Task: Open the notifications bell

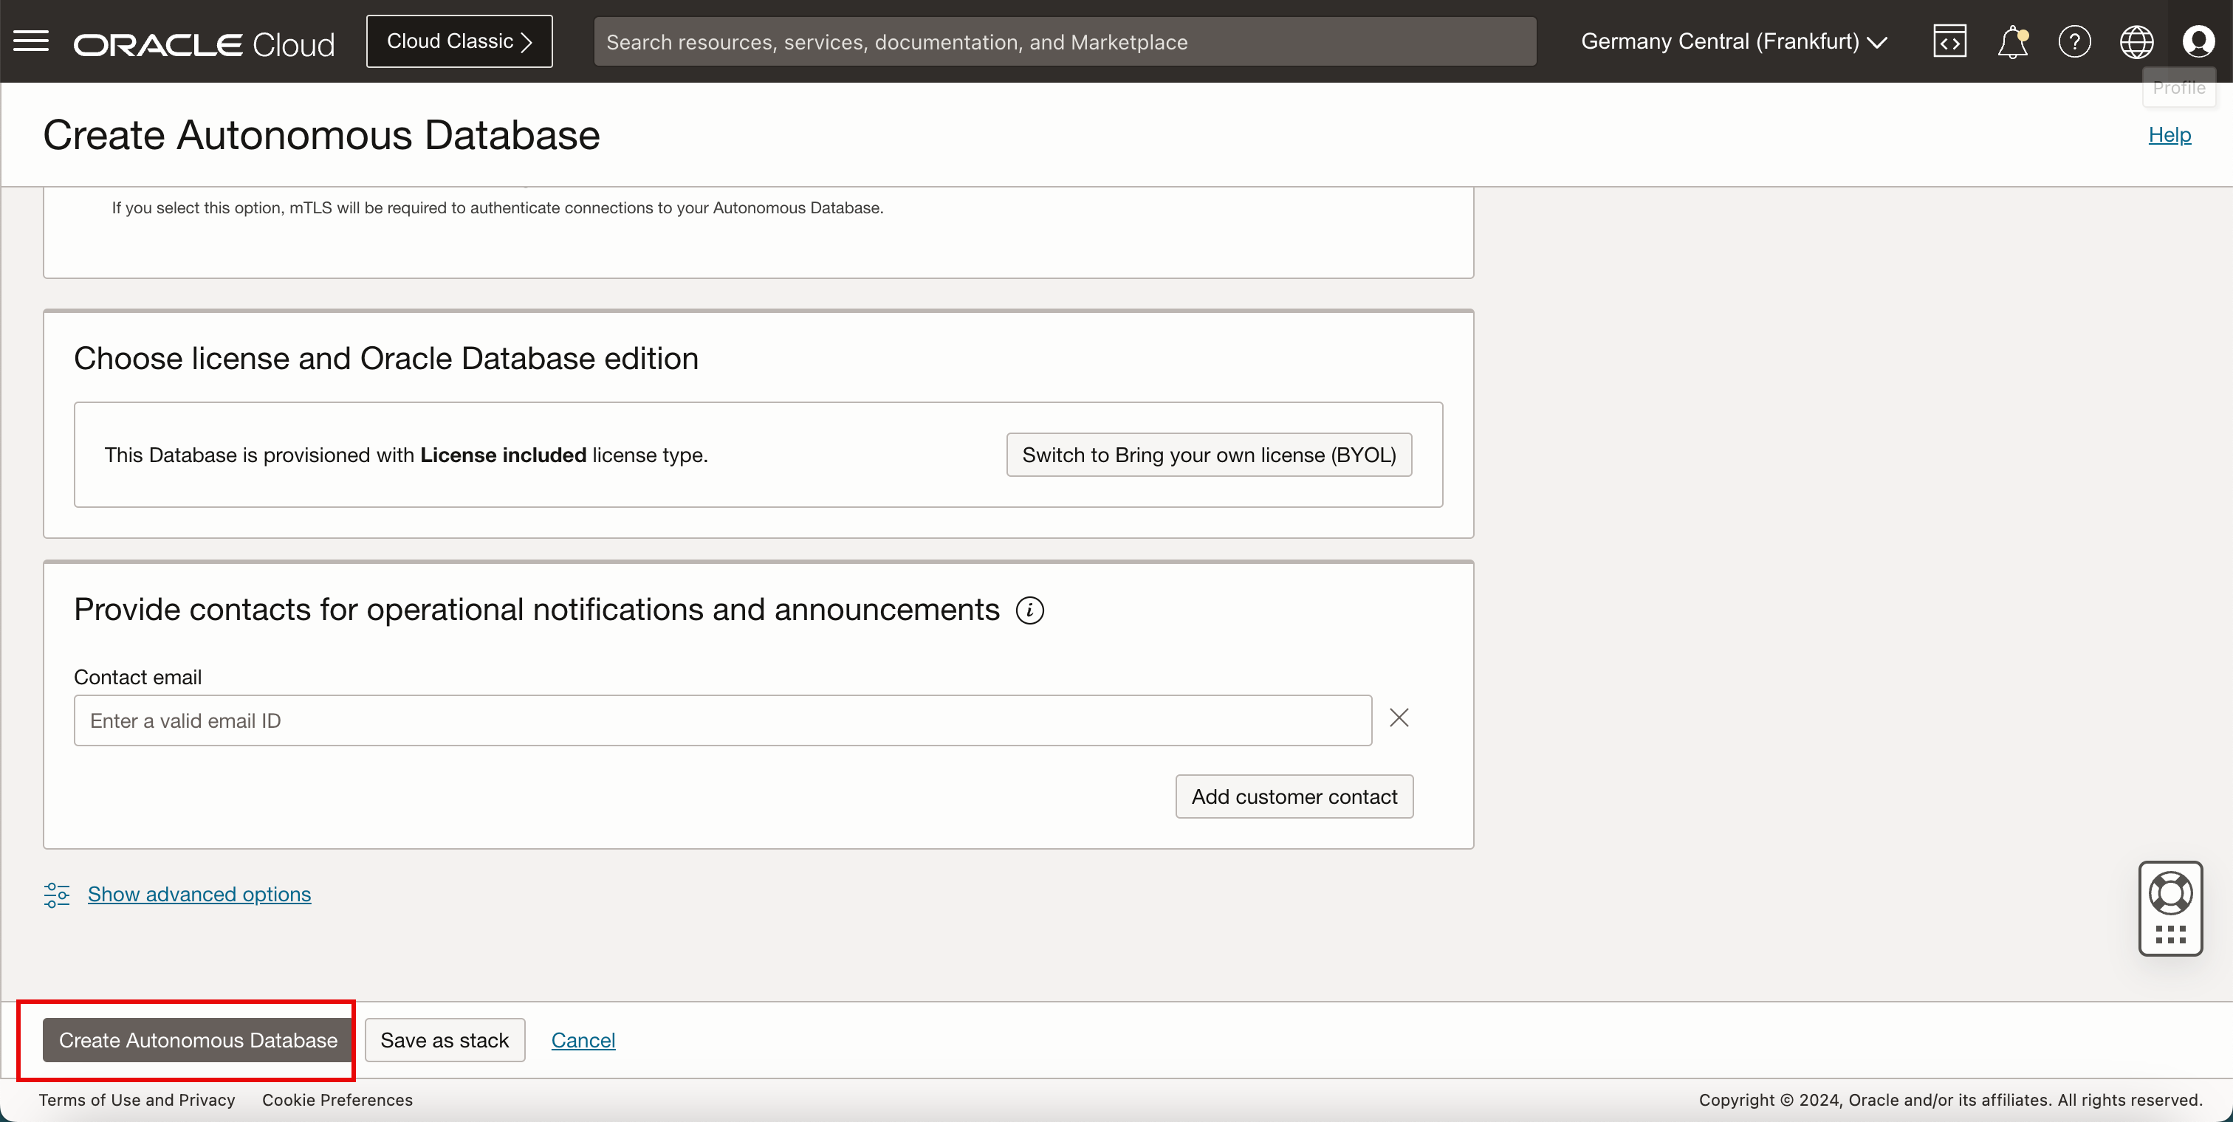Action: tap(2012, 41)
